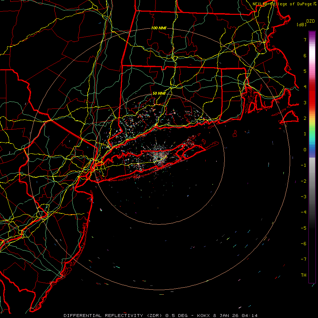Click the -6 dB label on color scale
Image resolution: width=318 pixels, height=318 pixels.
tap(304, 244)
